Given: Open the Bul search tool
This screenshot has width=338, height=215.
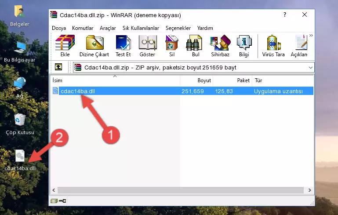Looking at the screenshot, I should click(195, 46).
